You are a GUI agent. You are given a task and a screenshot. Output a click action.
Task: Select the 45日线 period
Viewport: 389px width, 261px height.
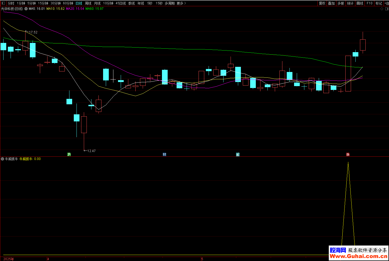(x=121, y=3)
